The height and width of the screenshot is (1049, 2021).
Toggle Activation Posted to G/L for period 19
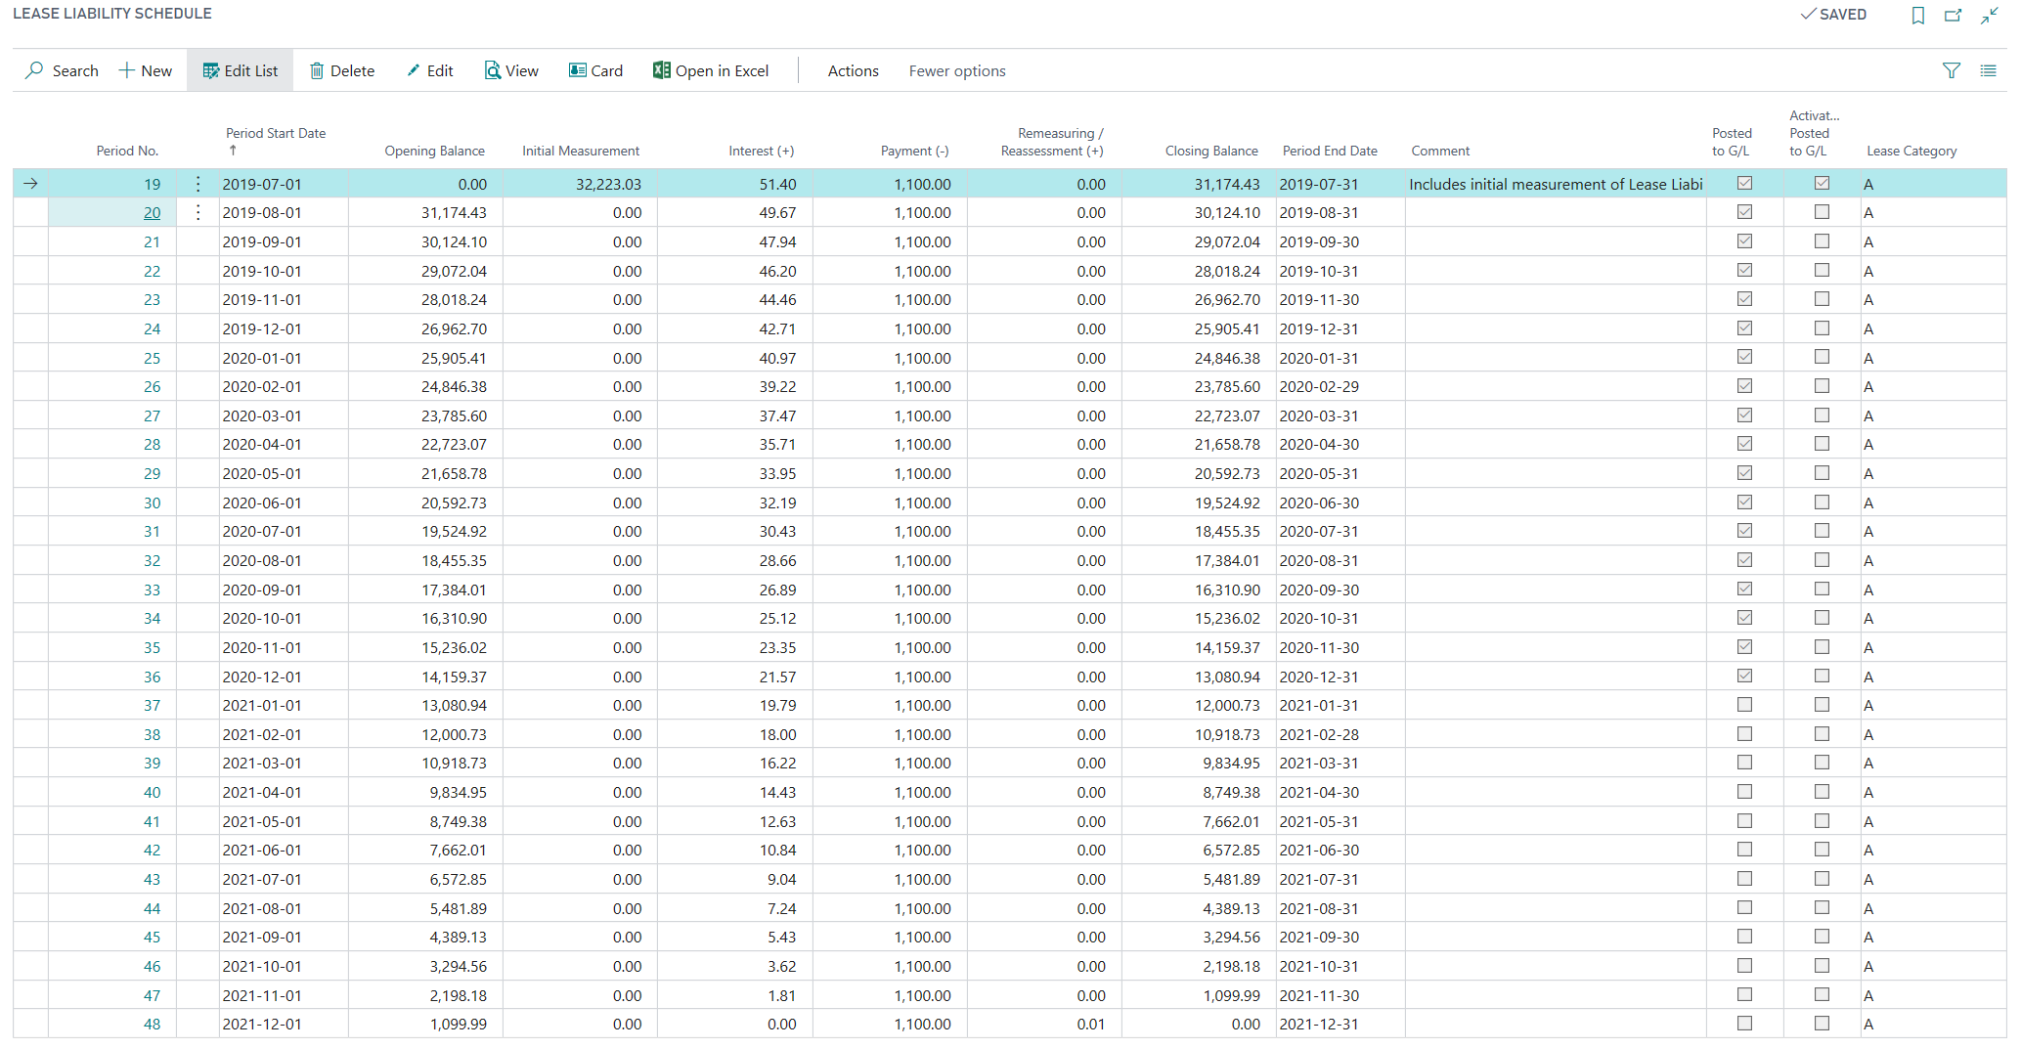1822,183
